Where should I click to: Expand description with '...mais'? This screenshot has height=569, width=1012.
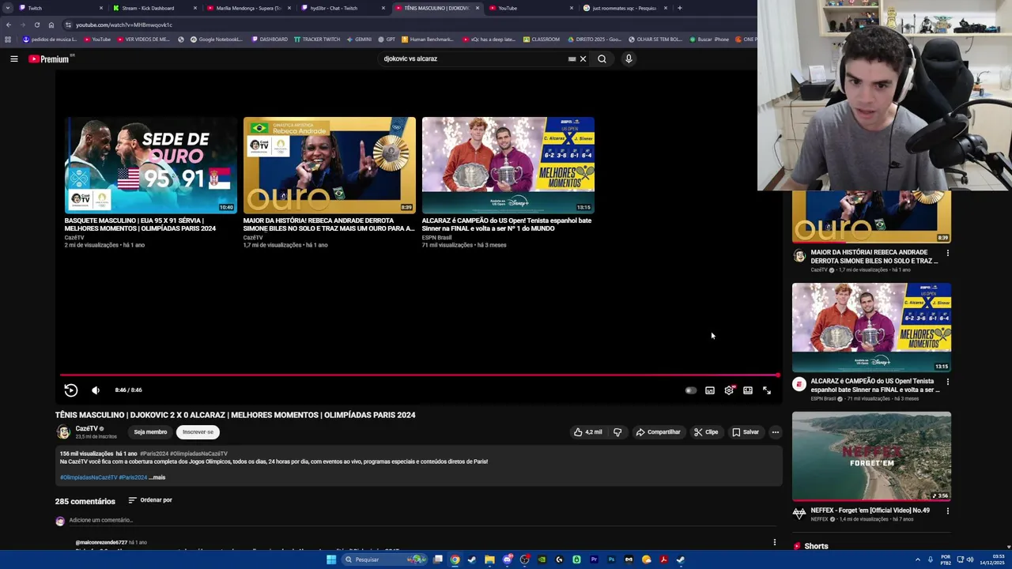[157, 477]
